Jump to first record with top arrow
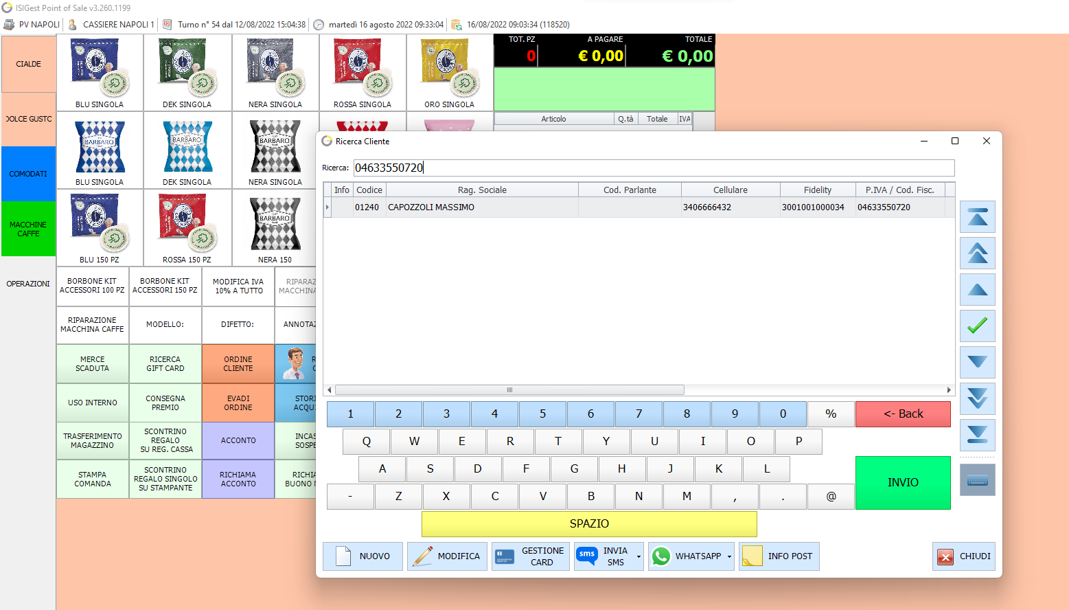This screenshot has height=610, width=1069. tap(977, 217)
